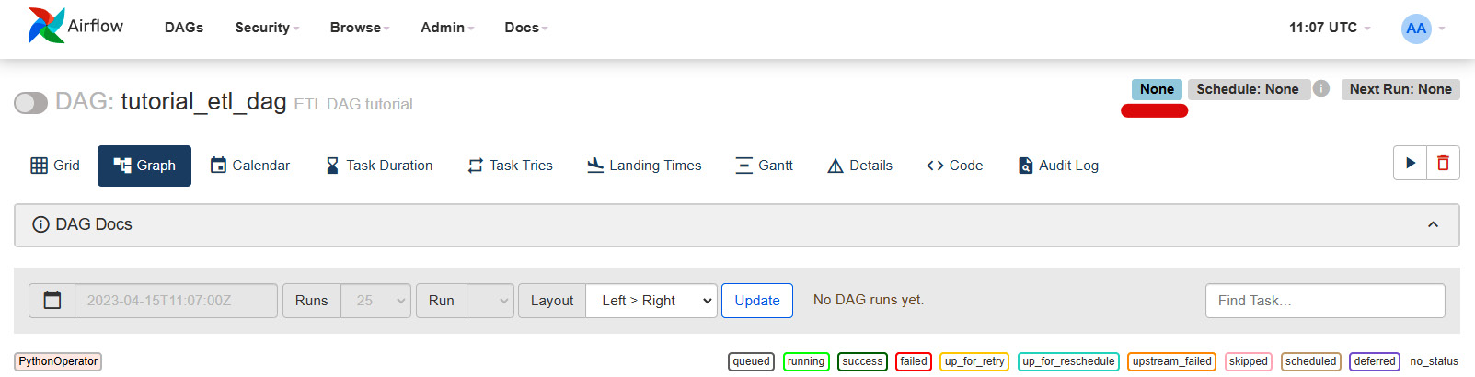Click the running status legend
Viewport: 1475px width, 377px height.
806,361
